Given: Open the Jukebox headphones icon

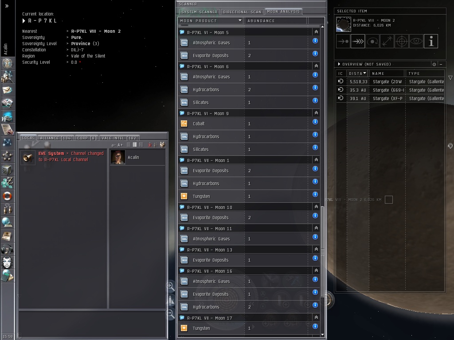Looking at the screenshot, I should point(7,249).
